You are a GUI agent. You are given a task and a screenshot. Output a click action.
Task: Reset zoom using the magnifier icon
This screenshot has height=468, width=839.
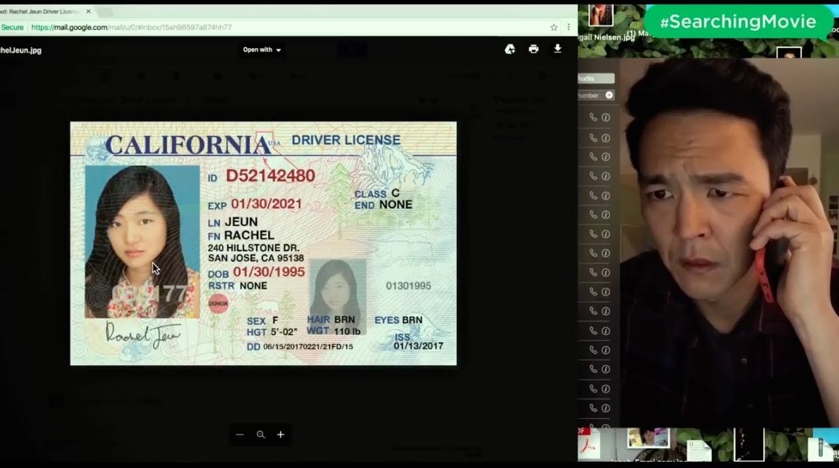(x=260, y=434)
